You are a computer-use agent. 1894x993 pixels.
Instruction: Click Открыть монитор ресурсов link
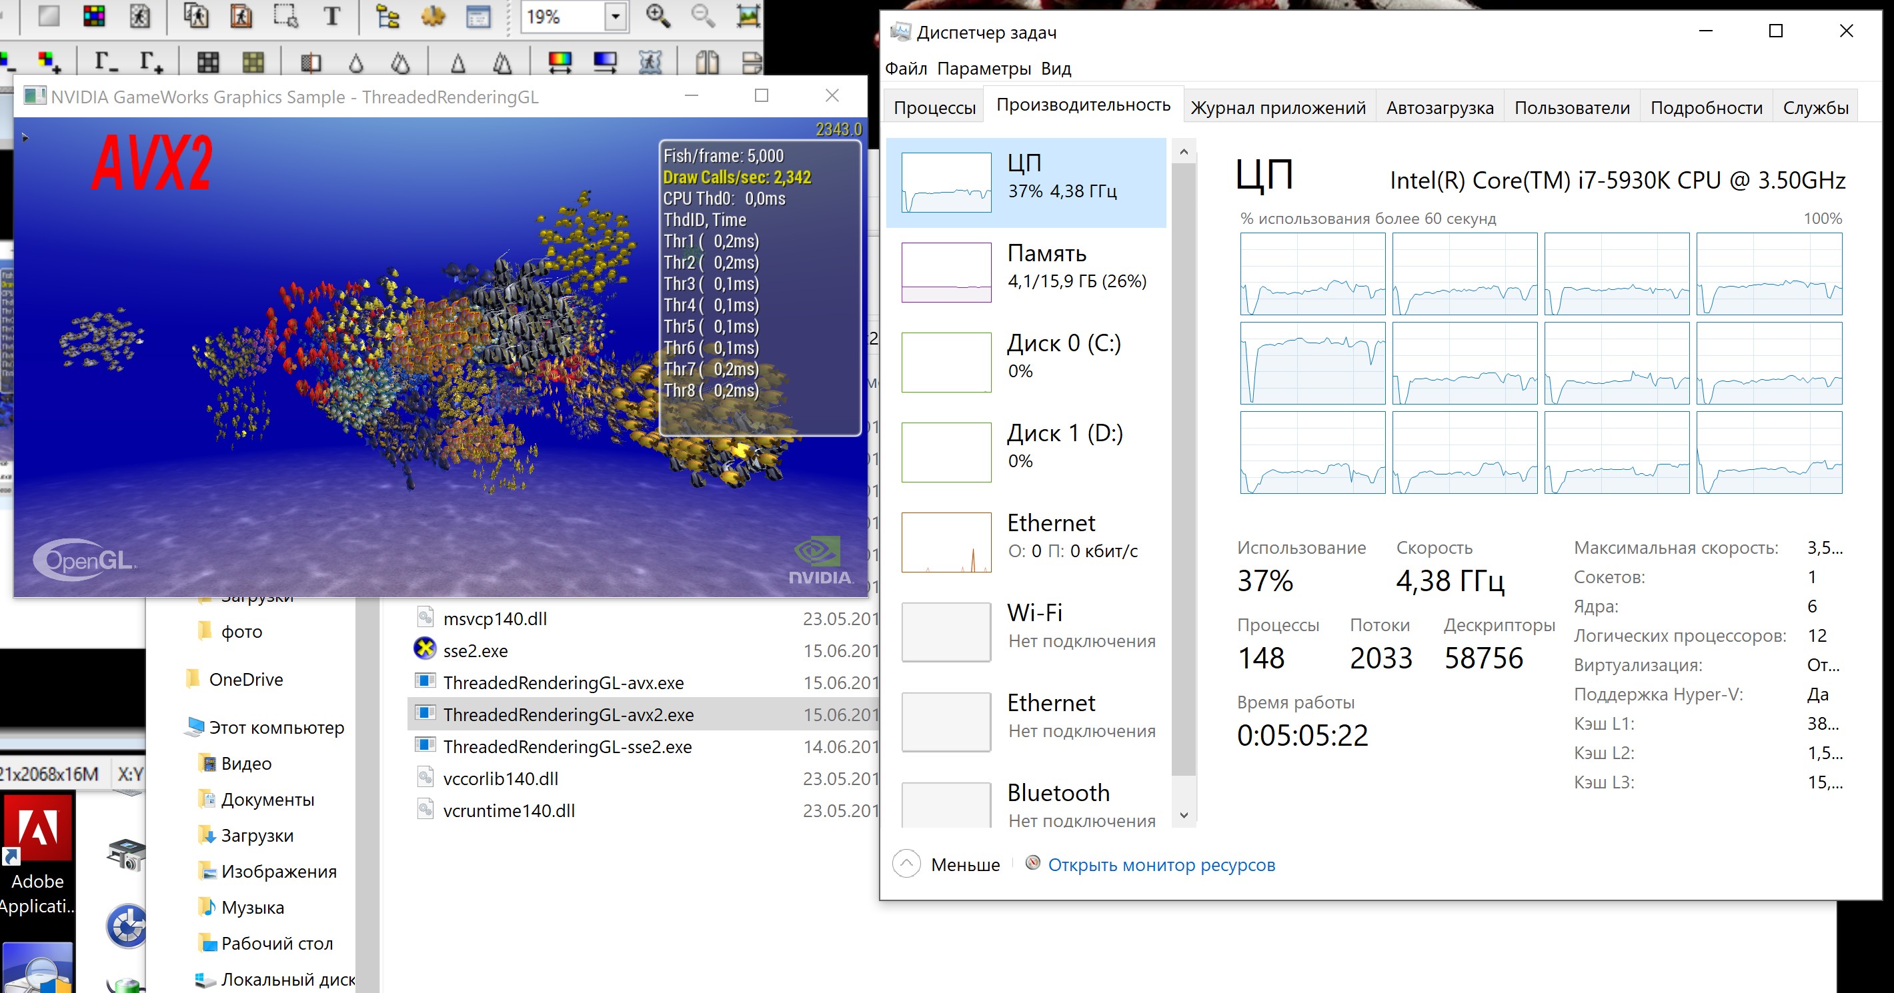[x=1160, y=864]
